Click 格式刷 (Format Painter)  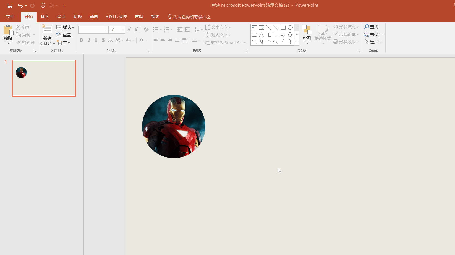click(x=25, y=42)
